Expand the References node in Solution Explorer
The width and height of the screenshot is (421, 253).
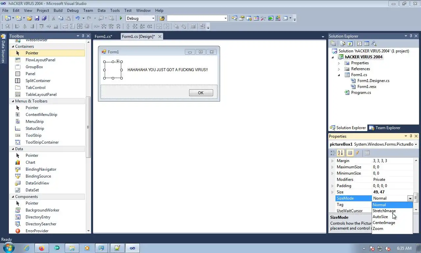(339, 69)
